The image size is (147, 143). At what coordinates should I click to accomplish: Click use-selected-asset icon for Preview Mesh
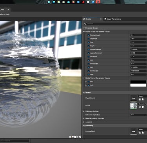140,132
